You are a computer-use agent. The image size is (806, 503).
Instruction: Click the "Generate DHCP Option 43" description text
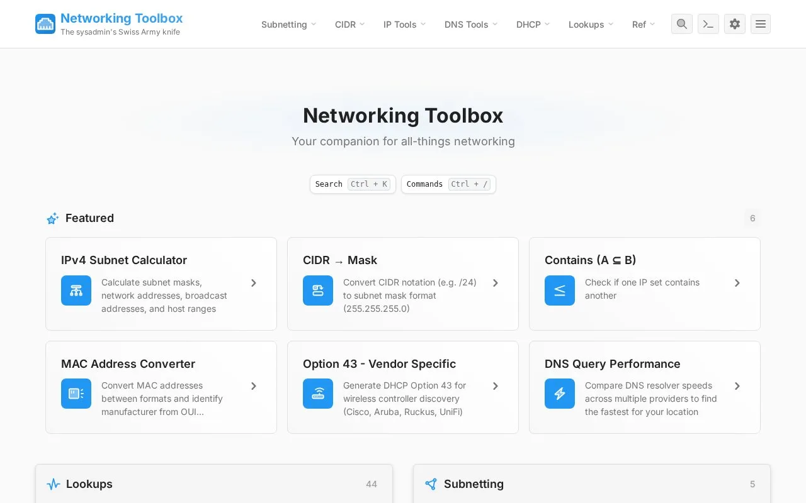[405, 399]
